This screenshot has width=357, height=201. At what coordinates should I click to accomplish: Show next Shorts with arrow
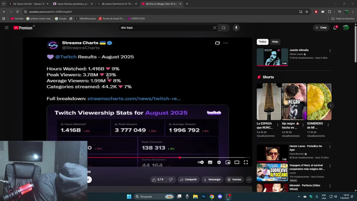tap(331, 106)
